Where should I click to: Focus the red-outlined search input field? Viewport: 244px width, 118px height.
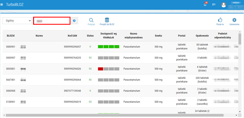[52, 21]
